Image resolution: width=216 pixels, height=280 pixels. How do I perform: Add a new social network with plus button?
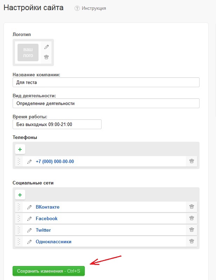coord(20,195)
